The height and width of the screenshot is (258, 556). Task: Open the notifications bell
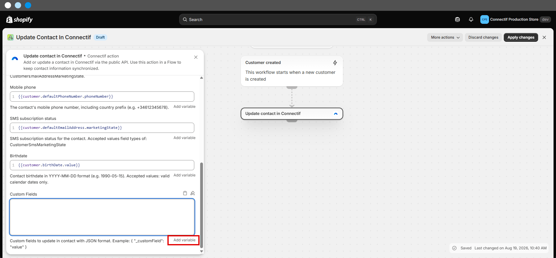point(471,19)
